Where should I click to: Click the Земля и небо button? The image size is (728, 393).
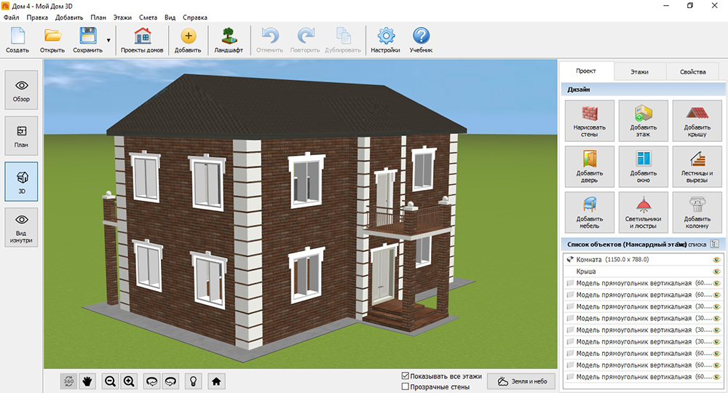pyautogui.click(x=522, y=381)
